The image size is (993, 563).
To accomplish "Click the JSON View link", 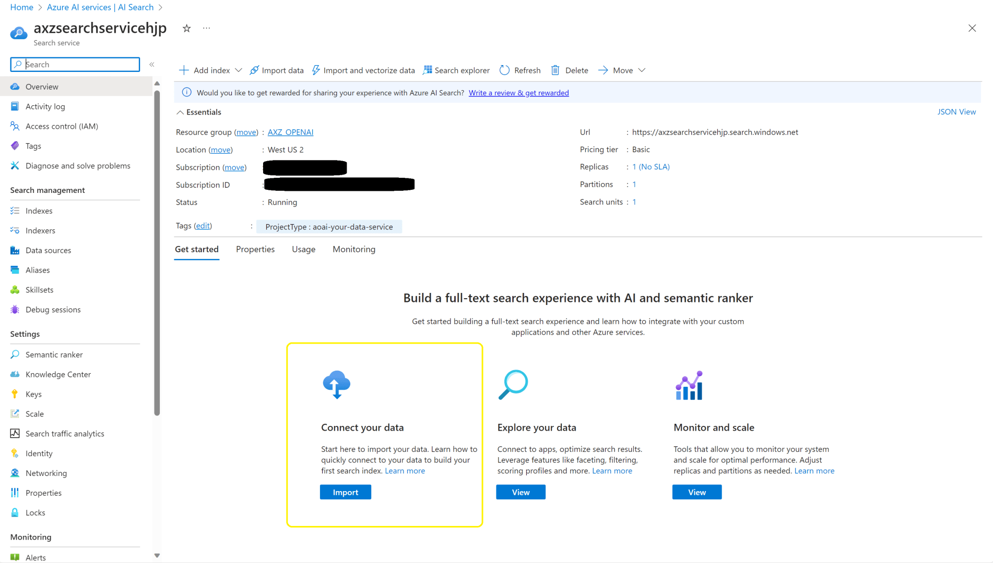I will [x=956, y=112].
